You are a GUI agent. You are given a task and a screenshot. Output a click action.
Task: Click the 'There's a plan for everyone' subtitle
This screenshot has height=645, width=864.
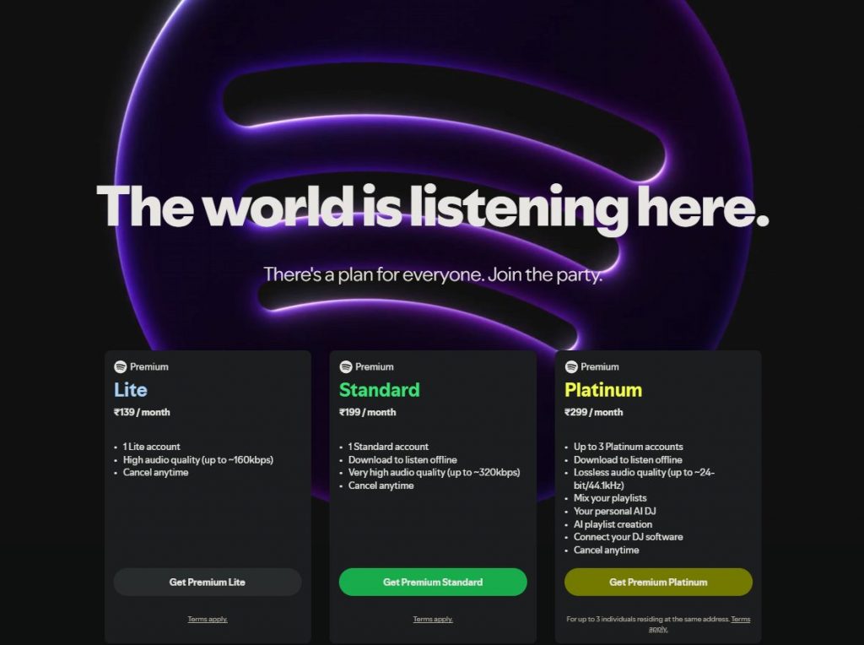pos(433,274)
